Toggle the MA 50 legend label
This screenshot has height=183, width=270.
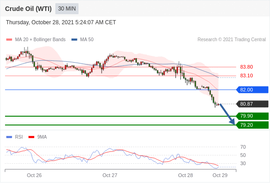coord(87,40)
